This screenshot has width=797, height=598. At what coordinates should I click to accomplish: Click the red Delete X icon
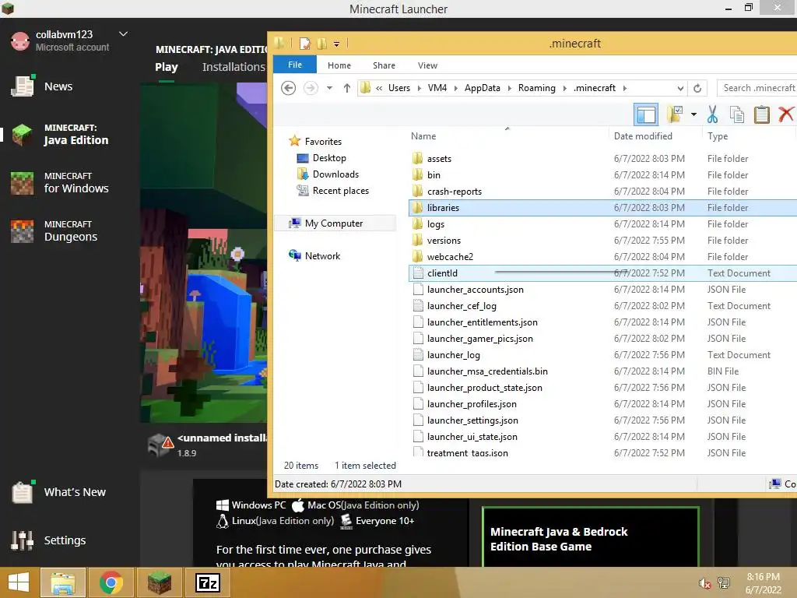(x=786, y=114)
